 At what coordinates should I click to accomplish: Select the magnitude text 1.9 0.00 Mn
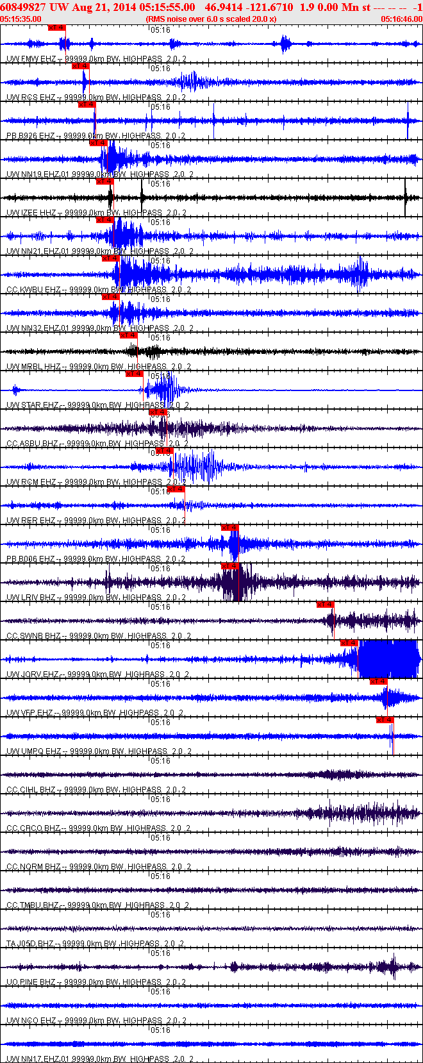click(329, 7)
